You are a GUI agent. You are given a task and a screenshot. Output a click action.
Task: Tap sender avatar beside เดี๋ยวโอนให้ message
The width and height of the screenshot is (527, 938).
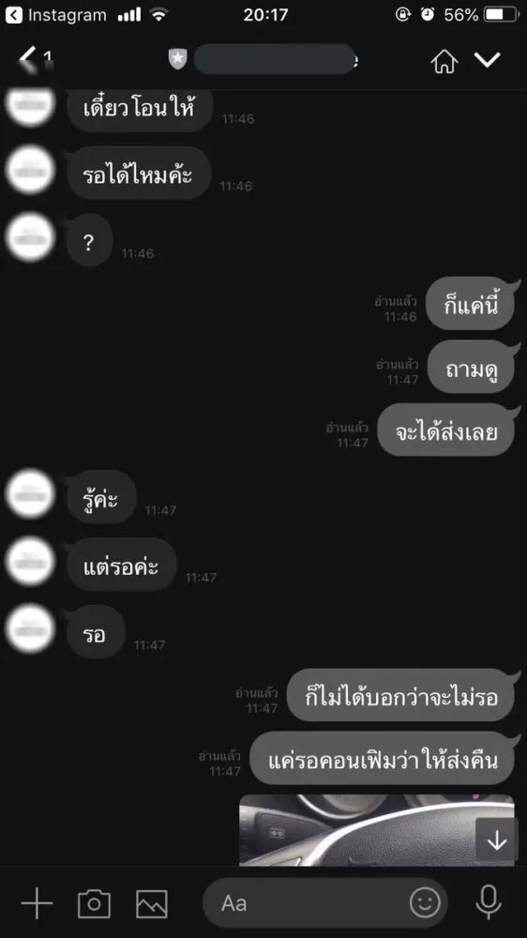tap(30, 104)
